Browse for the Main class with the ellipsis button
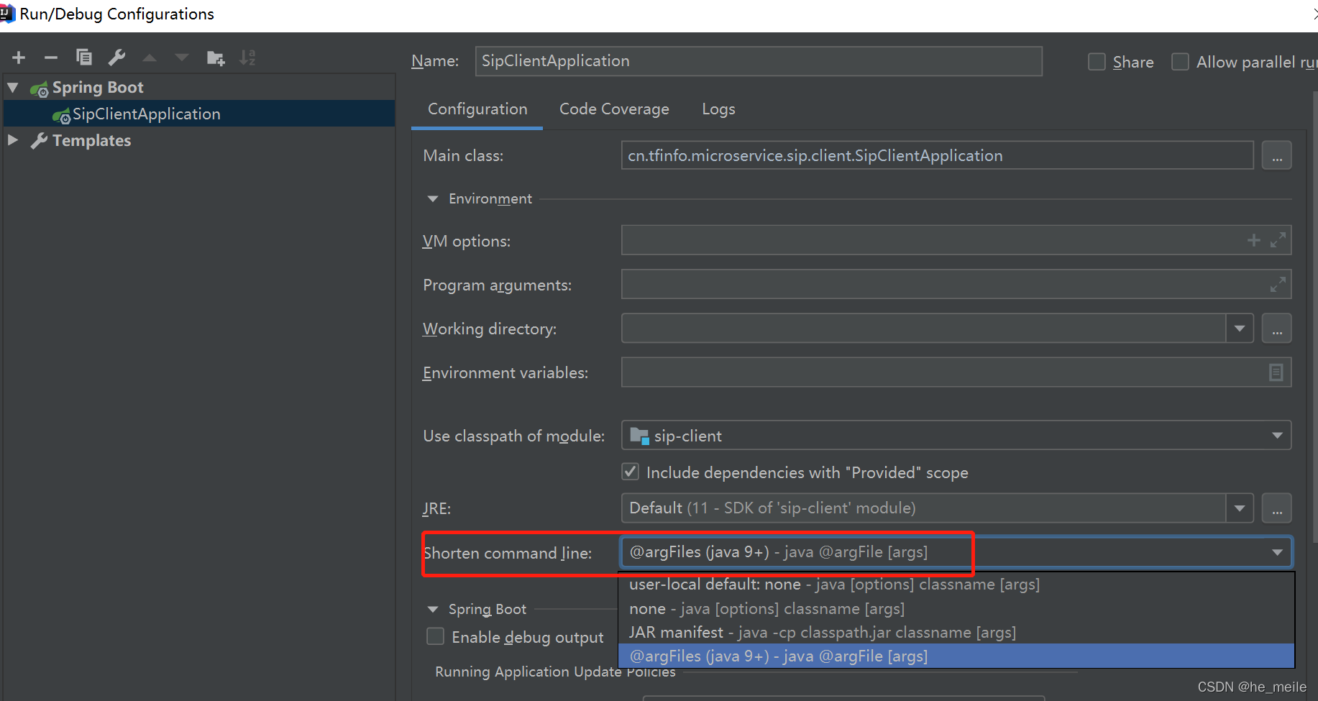 click(x=1276, y=155)
